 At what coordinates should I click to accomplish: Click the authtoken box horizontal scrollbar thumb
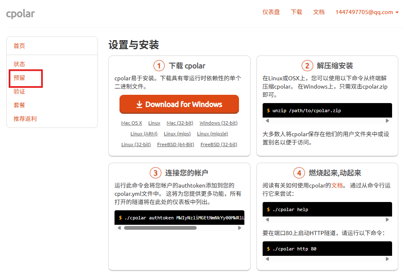point(160,228)
